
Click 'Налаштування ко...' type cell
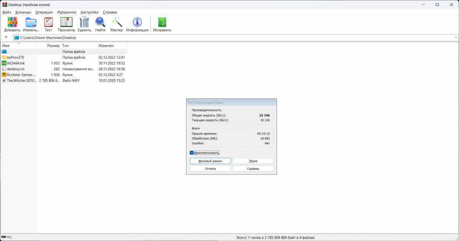click(x=78, y=69)
